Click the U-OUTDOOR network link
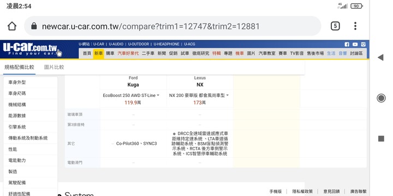The image size is (393, 196). tap(139, 44)
